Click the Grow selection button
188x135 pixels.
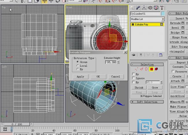click(155, 87)
